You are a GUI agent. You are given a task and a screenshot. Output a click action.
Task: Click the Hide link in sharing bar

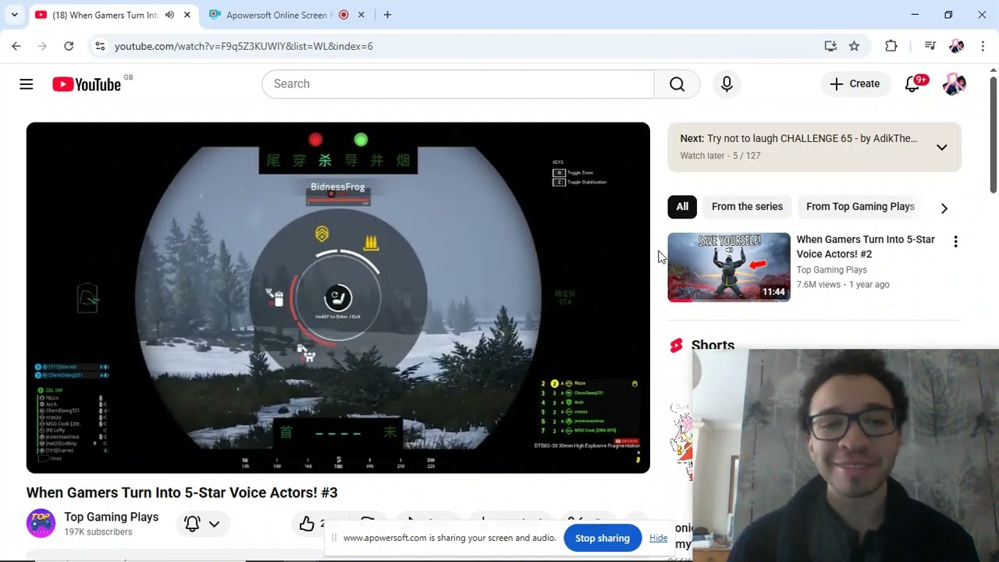(658, 538)
